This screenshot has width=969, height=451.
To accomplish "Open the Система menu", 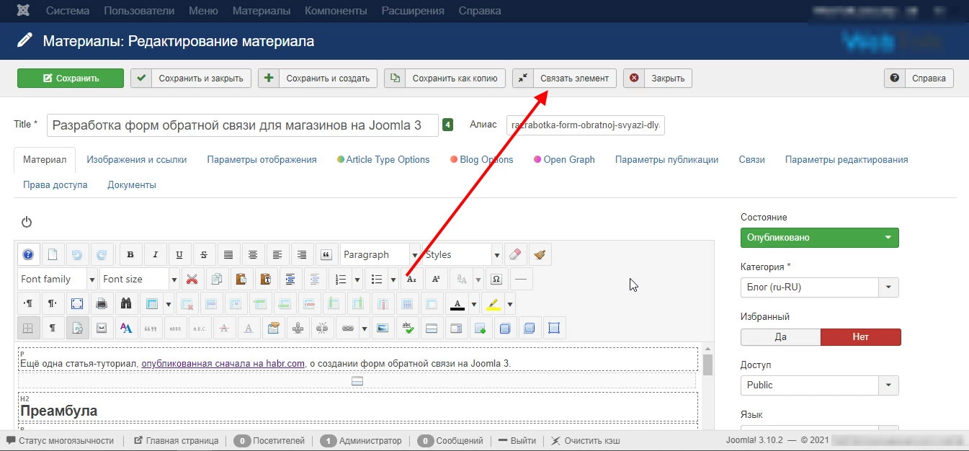I will [68, 11].
